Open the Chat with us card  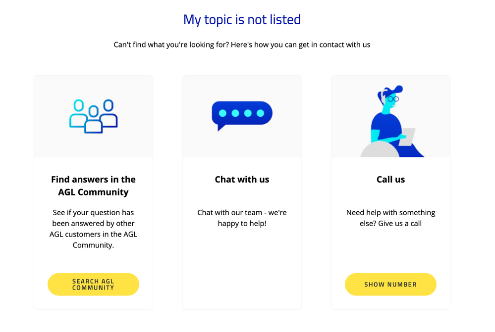coord(242,192)
